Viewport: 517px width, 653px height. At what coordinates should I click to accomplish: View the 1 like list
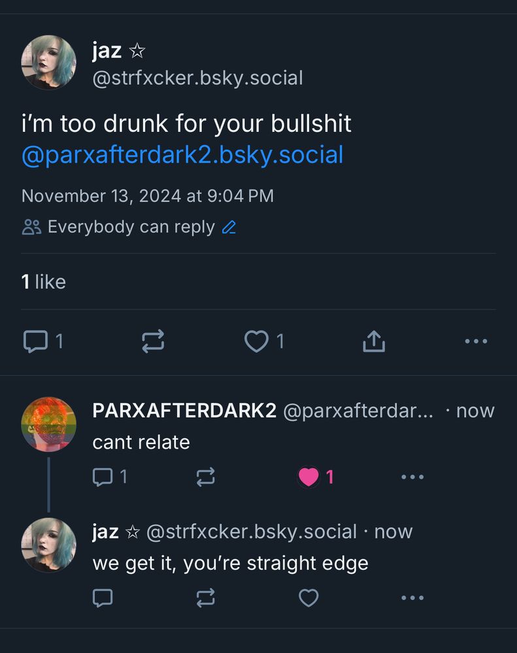44,282
